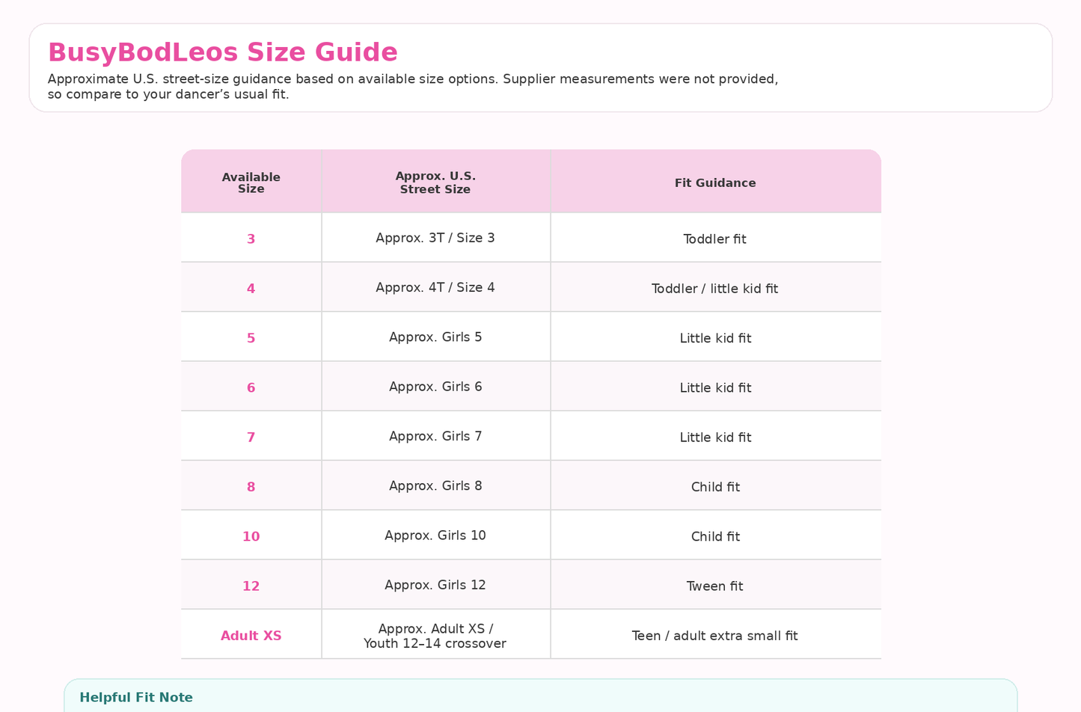The width and height of the screenshot is (1081, 712).
Task: Click the size 8 row label
Action: click(x=251, y=487)
